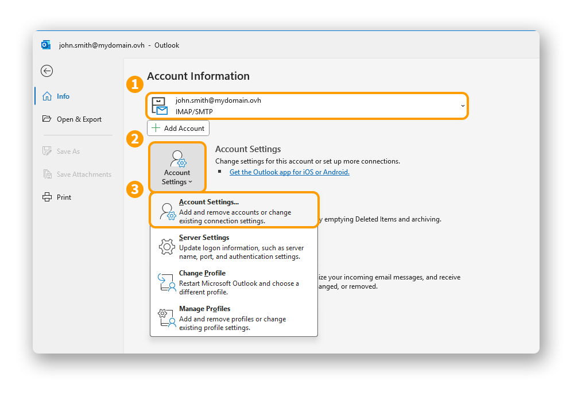Click the mailbox icon in account selector
The width and height of the screenshot is (574, 396).
point(160,106)
